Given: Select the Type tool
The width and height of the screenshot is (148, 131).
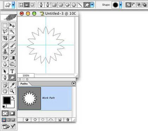Looking at the screenshot, I should click(x=12, y=71).
